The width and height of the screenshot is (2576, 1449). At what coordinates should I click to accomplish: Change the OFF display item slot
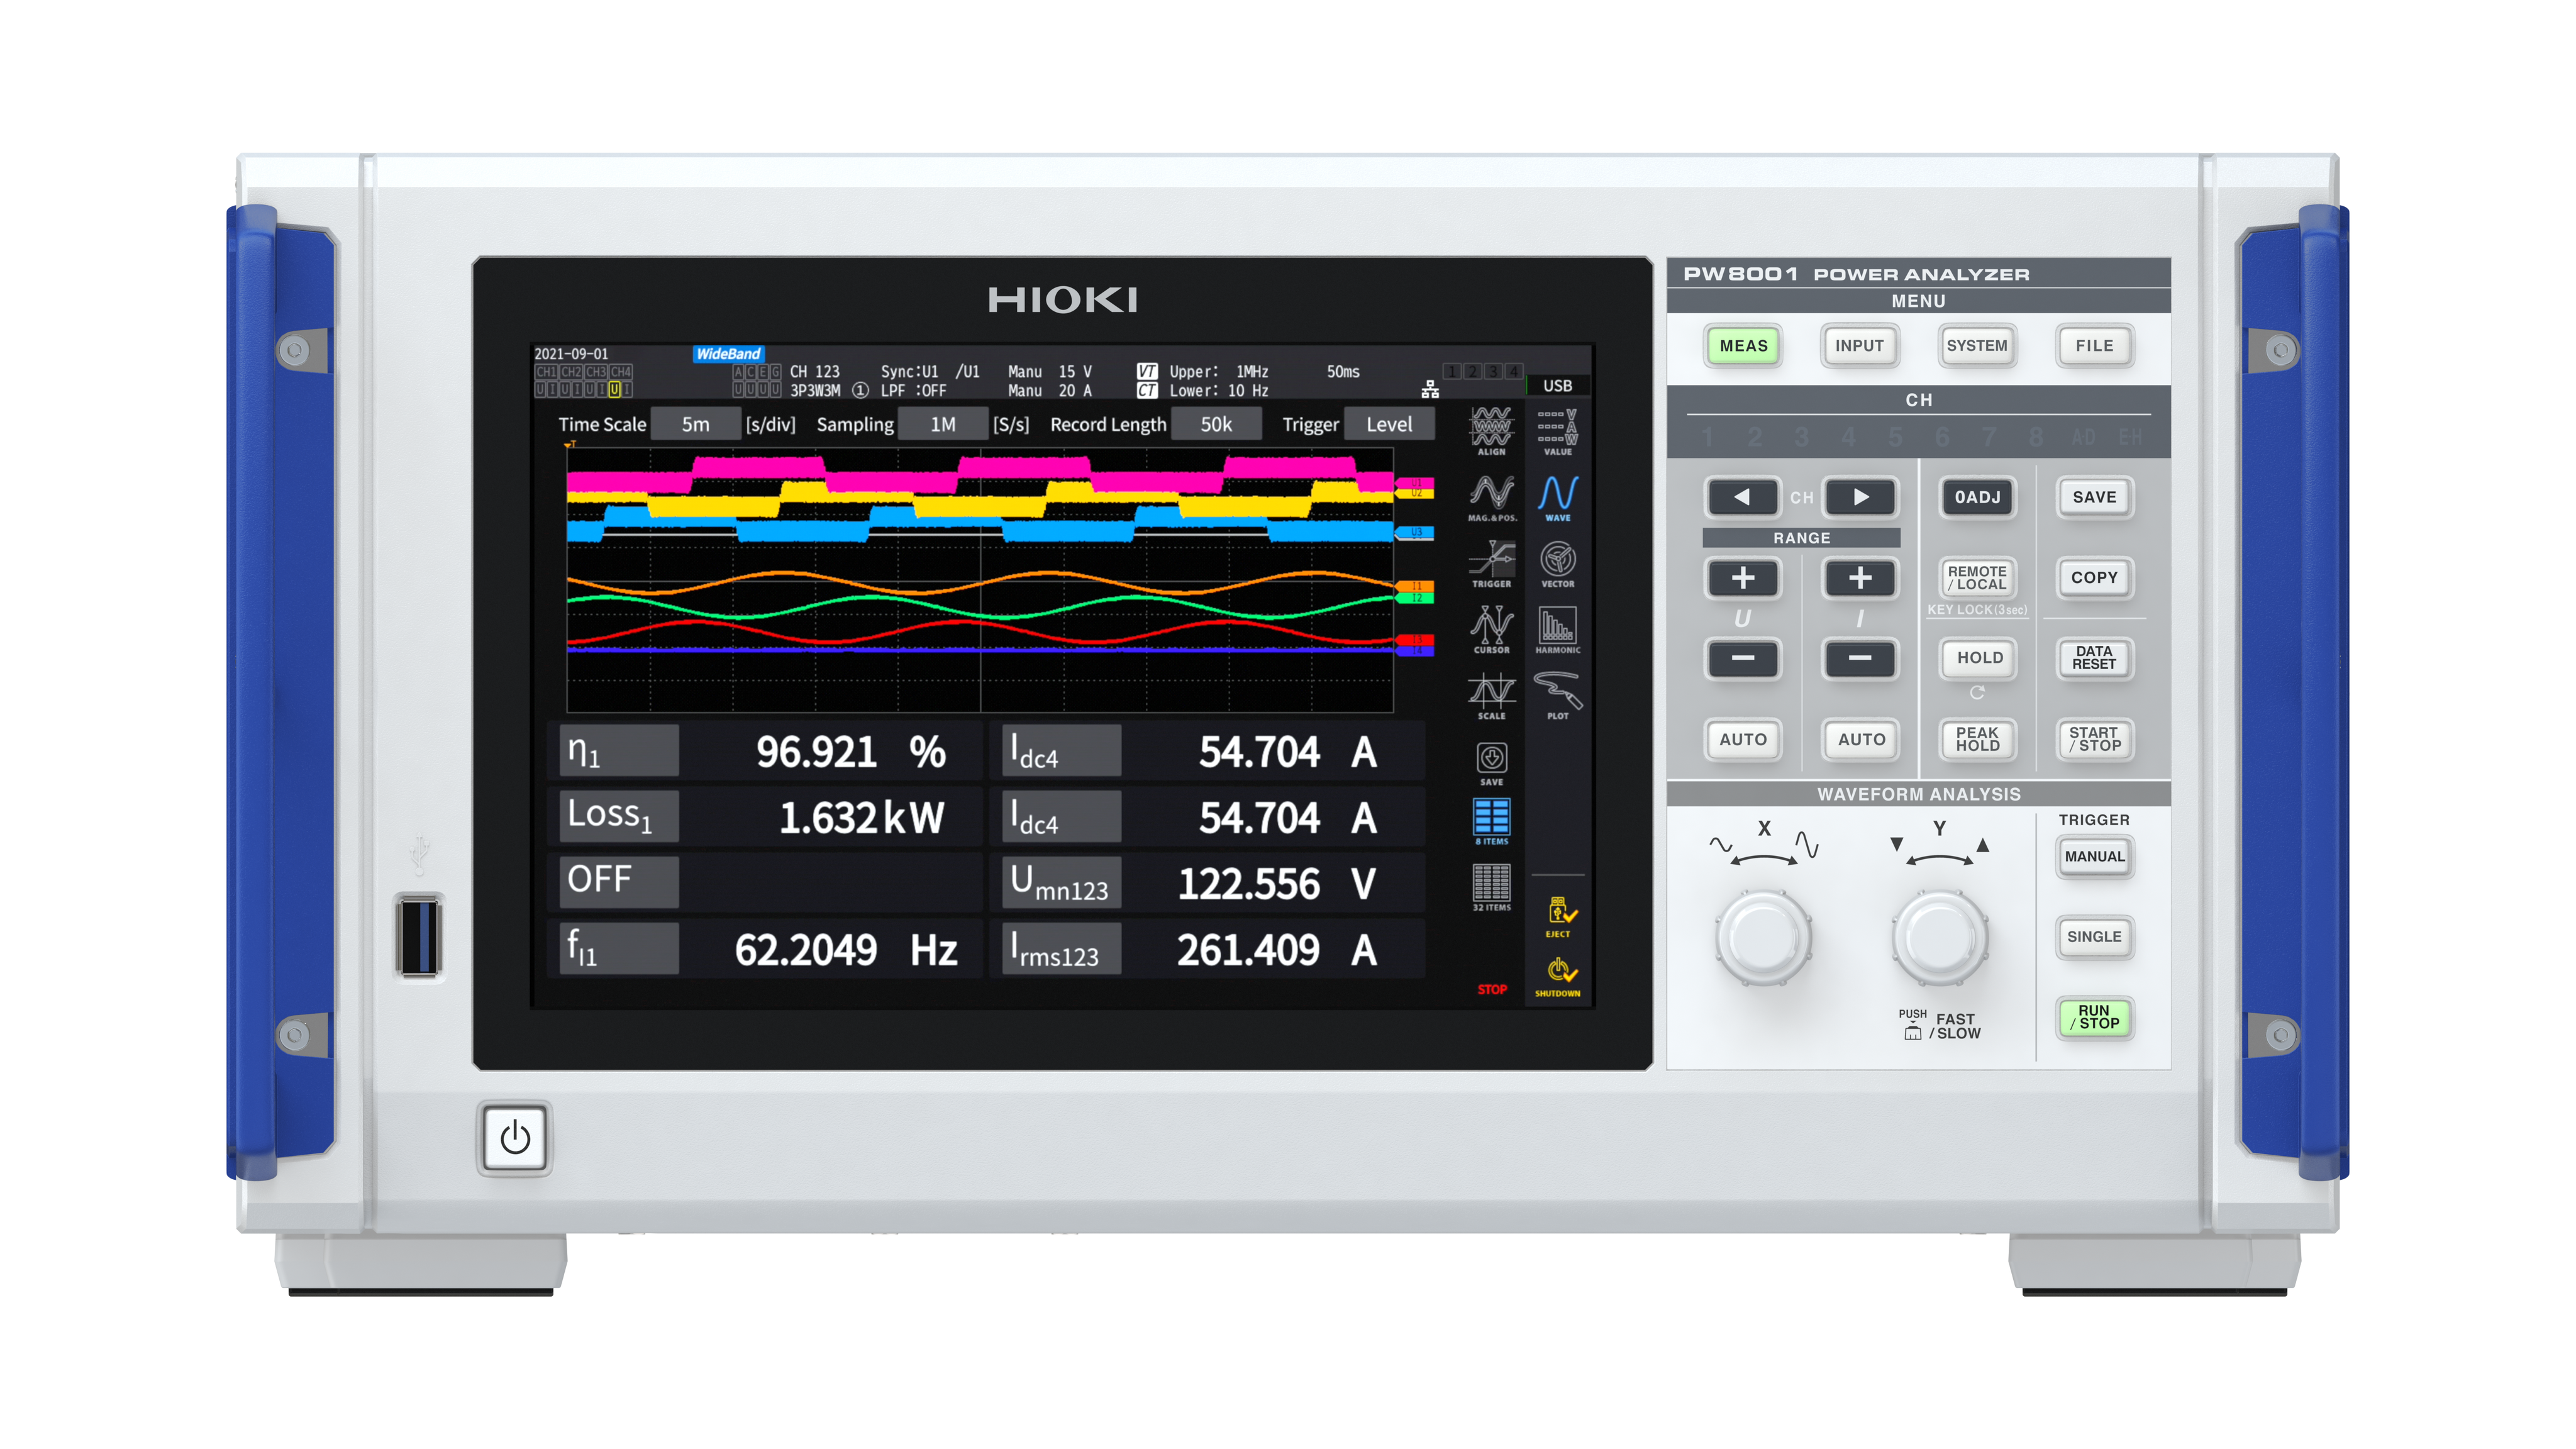click(619, 882)
